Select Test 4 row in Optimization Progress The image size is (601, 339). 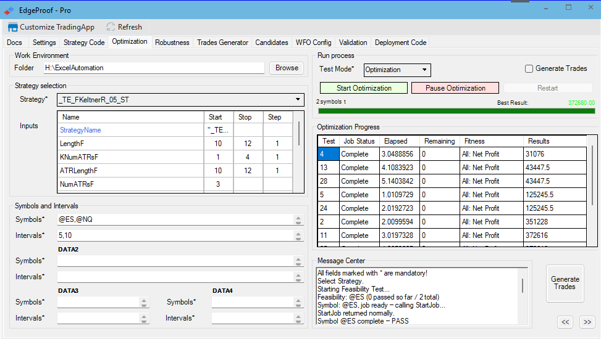(x=452, y=154)
